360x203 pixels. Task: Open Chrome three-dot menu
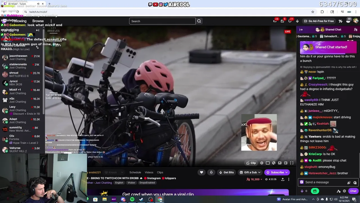(x=356, y=12)
